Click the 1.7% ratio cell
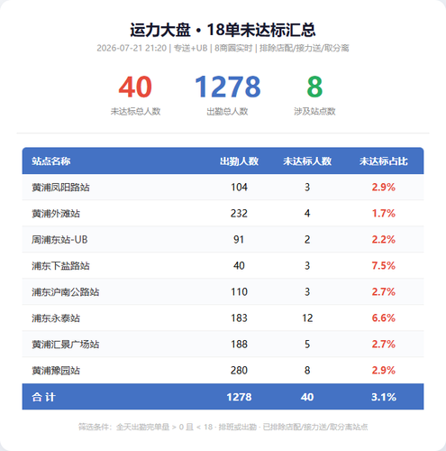This screenshot has height=451, width=446. [x=384, y=214]
